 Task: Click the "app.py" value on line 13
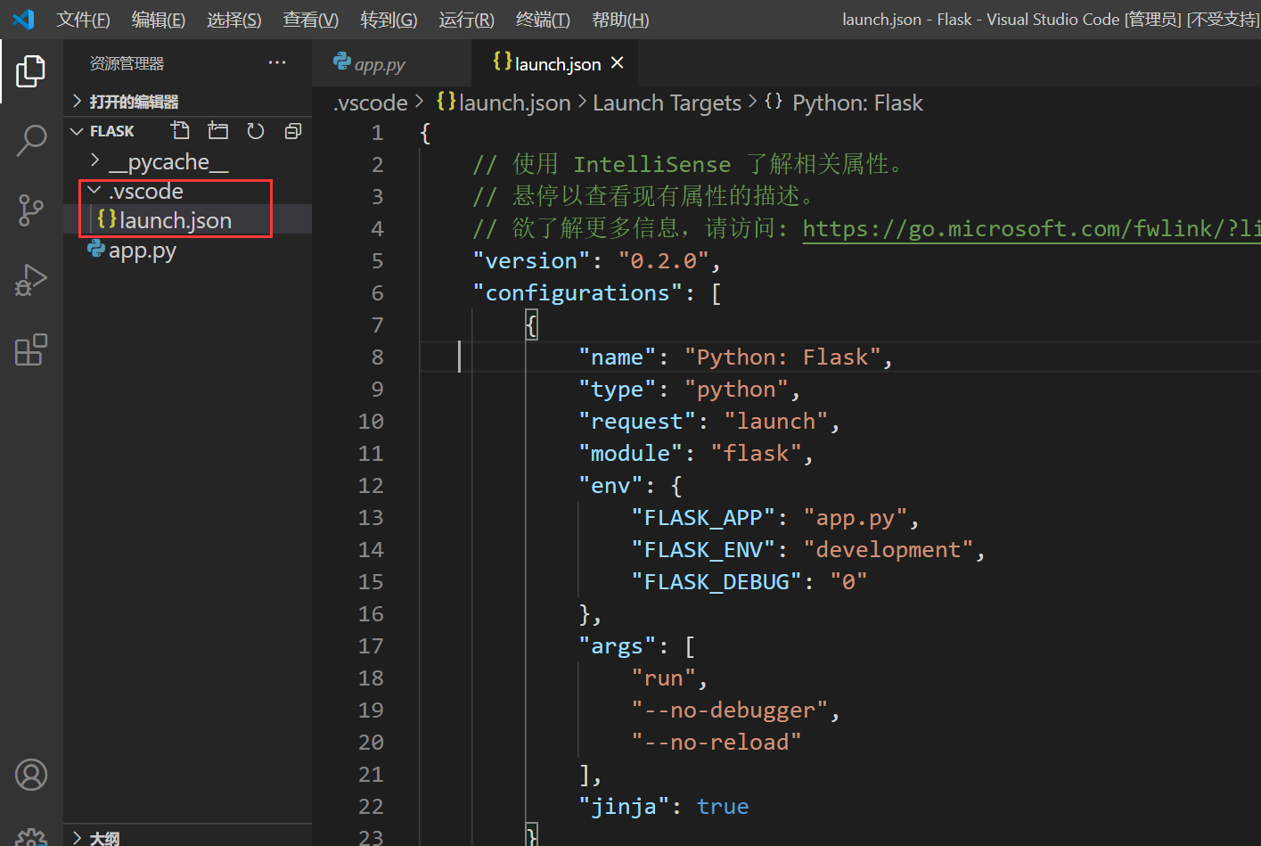click(856, 517)
